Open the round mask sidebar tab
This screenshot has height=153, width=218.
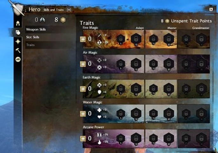[18, 59]
